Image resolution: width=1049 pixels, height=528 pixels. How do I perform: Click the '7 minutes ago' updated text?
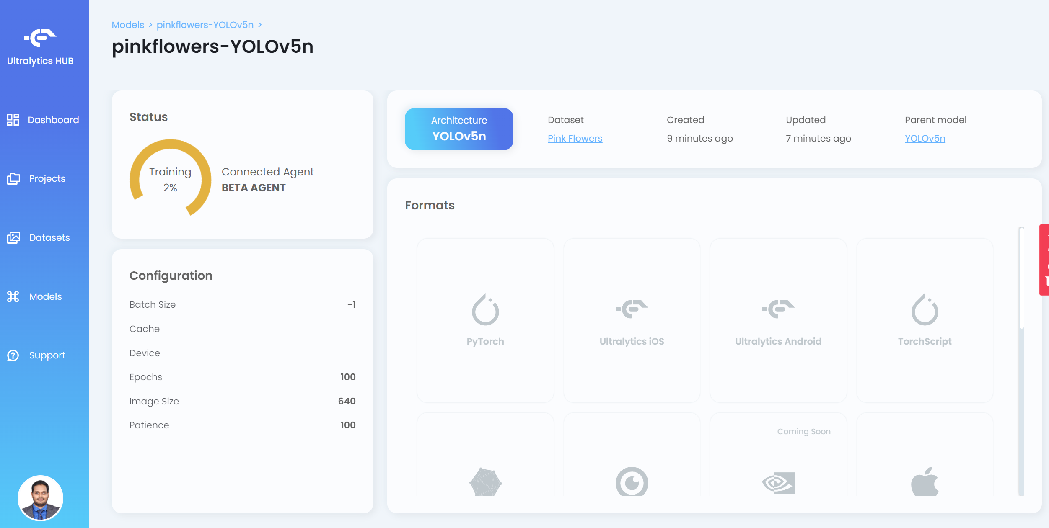tap(818, 138)
